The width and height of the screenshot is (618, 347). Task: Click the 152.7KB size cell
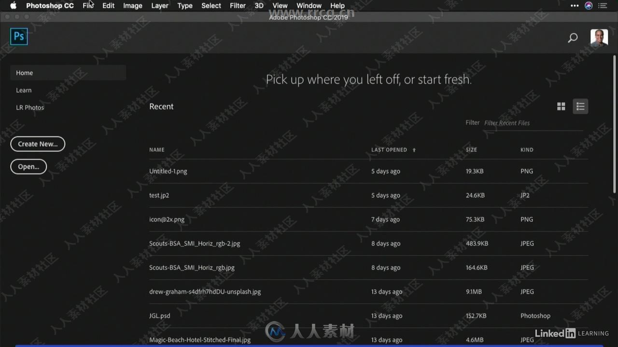(476, 316)
